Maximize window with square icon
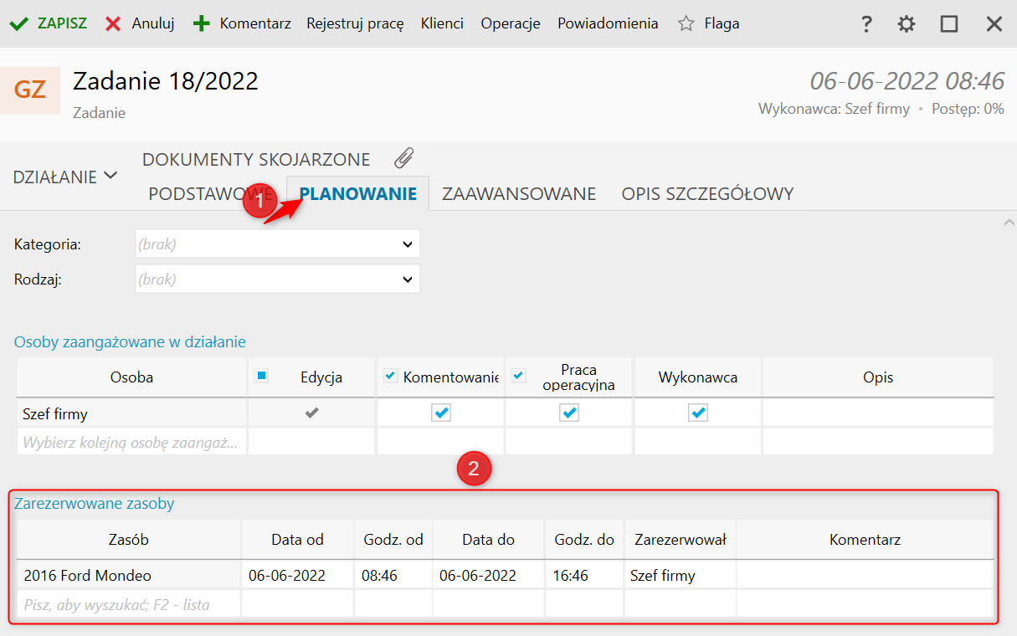This screenshot has height=636, width=1017. (x=949, y=24)
